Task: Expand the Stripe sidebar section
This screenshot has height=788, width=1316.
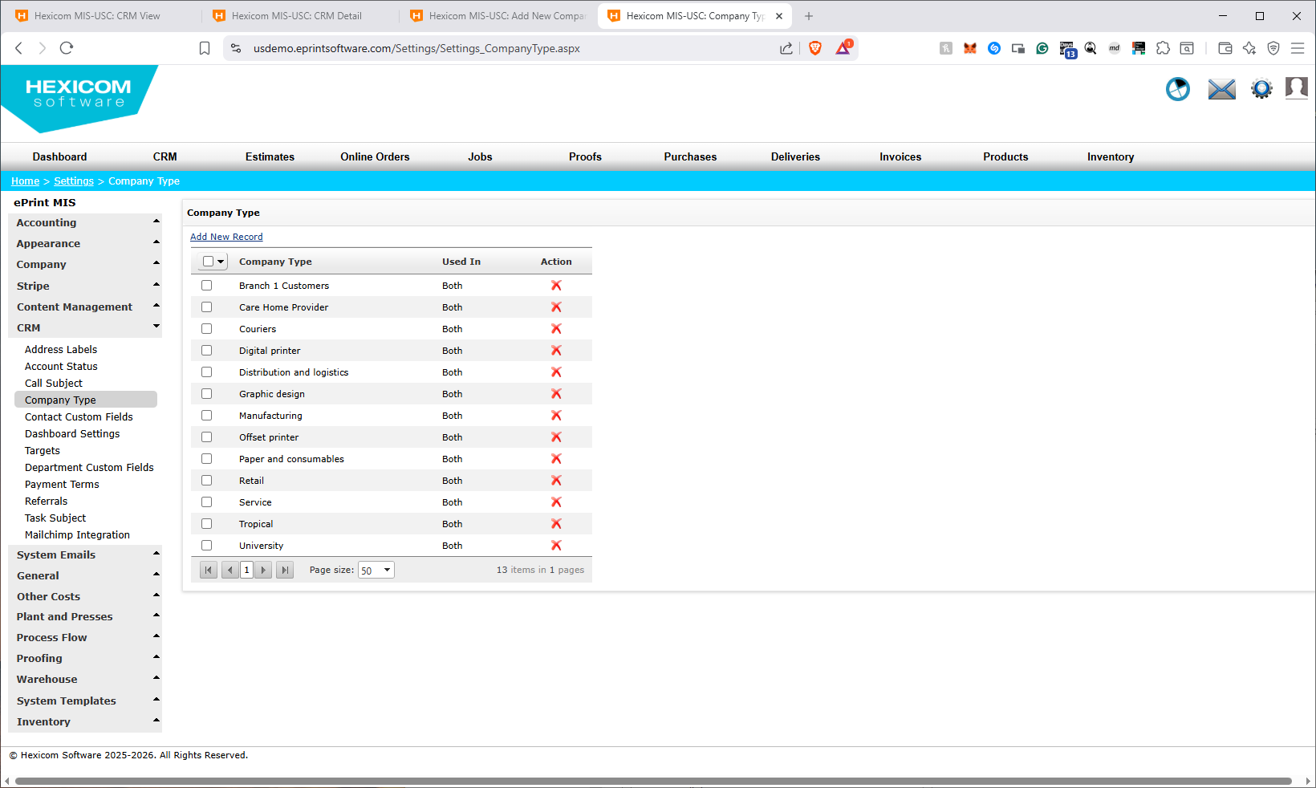Action: coord(85,286)
